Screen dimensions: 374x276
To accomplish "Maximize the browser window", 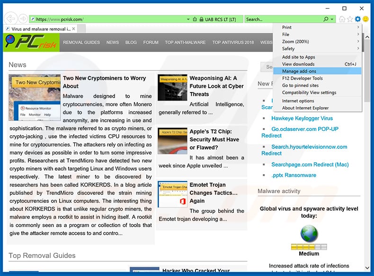I will [344, 9].
